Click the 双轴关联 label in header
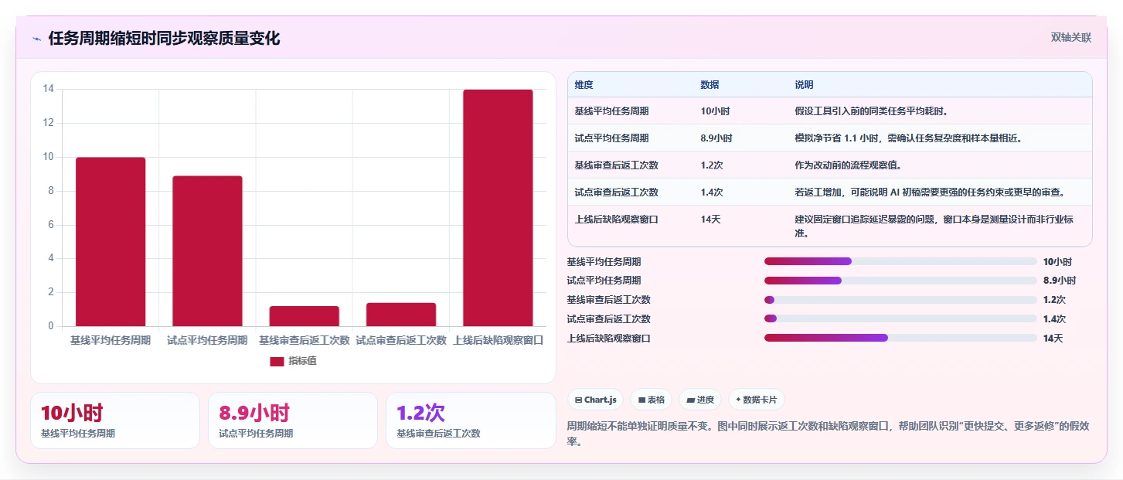Image resolution: width=1123 pixels, height=480 pixels. tap(1070, 37)
